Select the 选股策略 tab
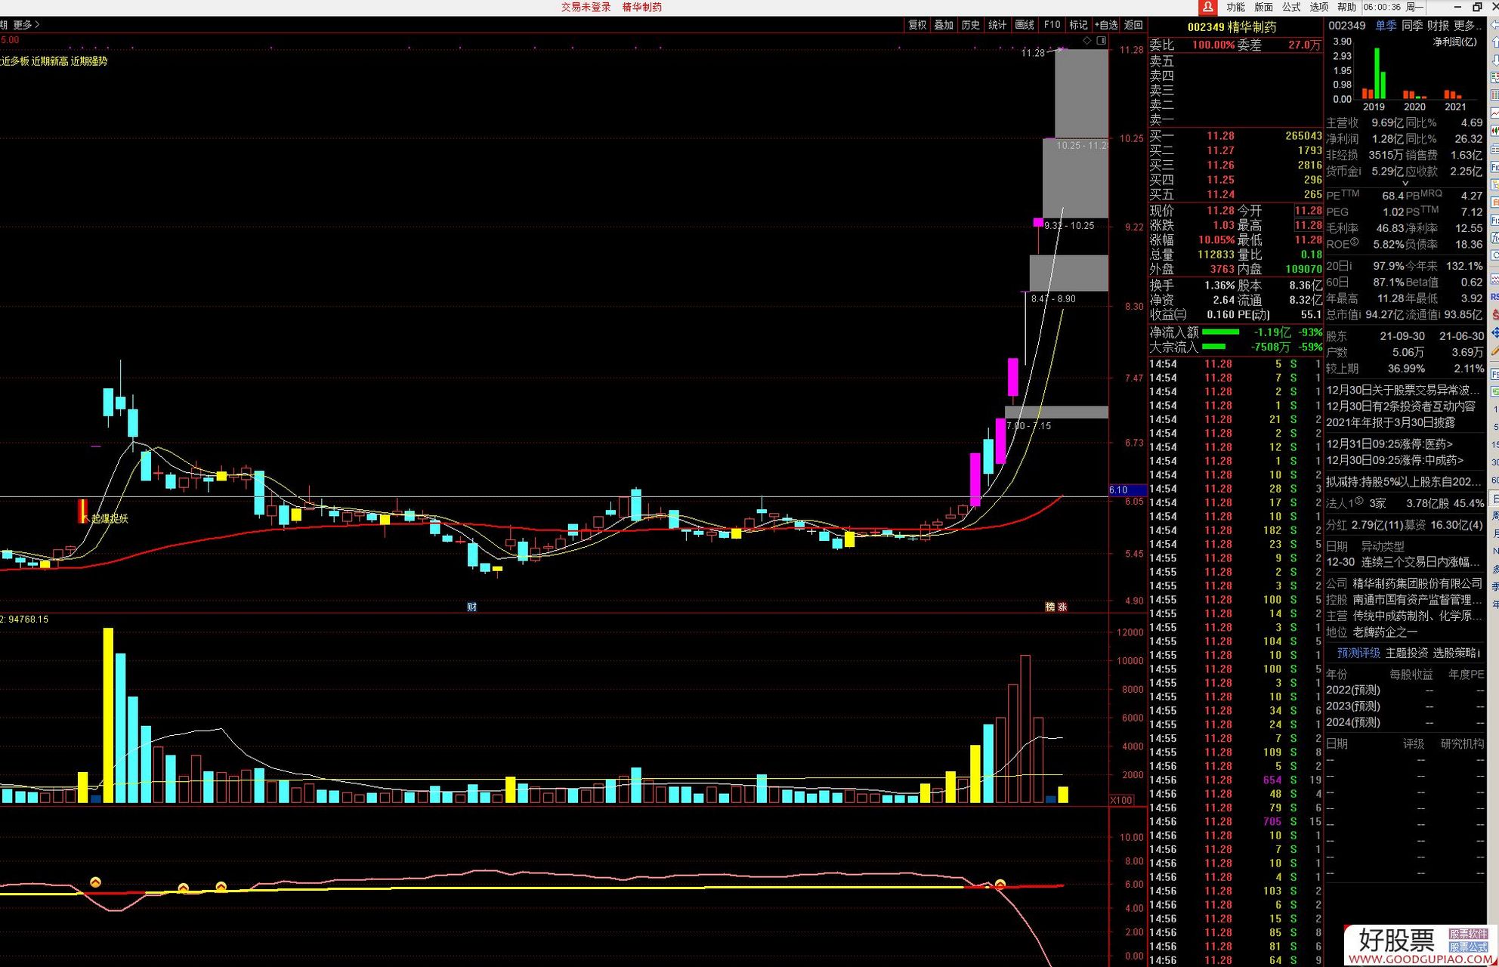The width and height of the screenshot is (1499, 967). coord(1457,653)
